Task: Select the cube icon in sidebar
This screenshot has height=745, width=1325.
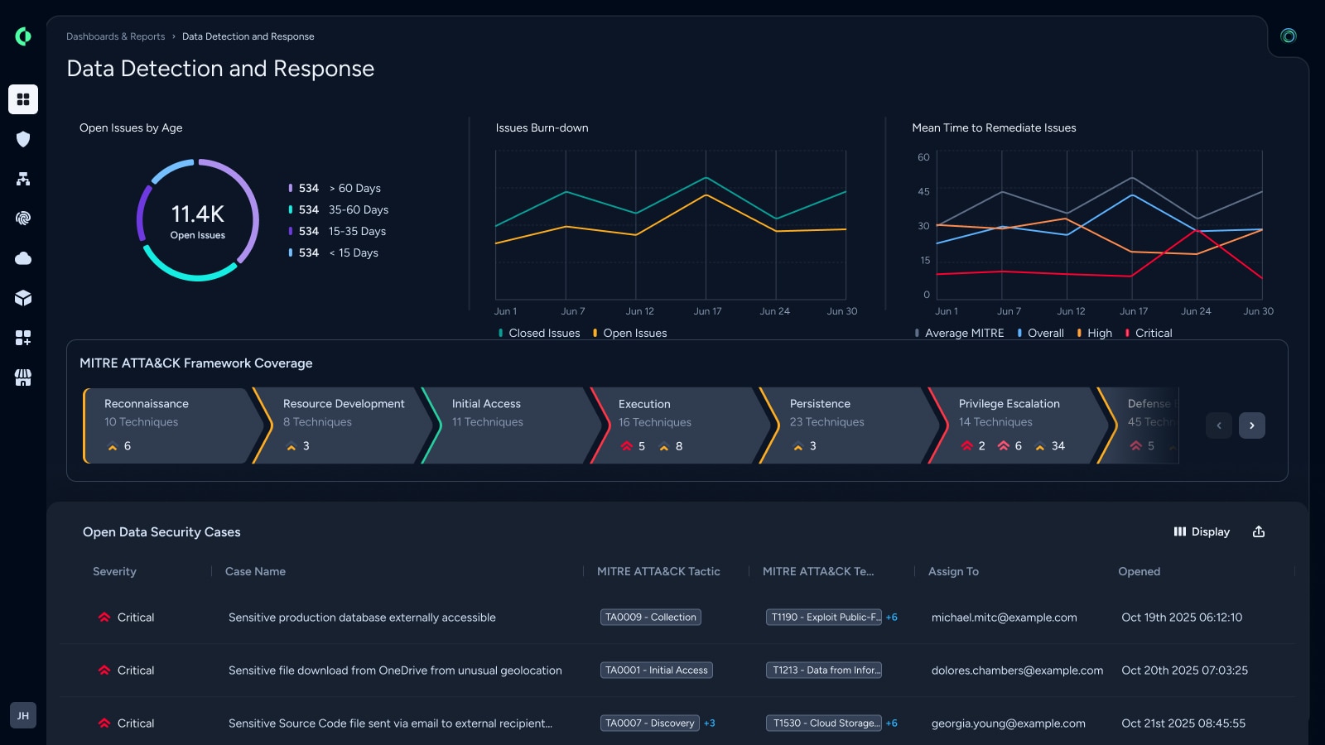Action: point(23,298)
